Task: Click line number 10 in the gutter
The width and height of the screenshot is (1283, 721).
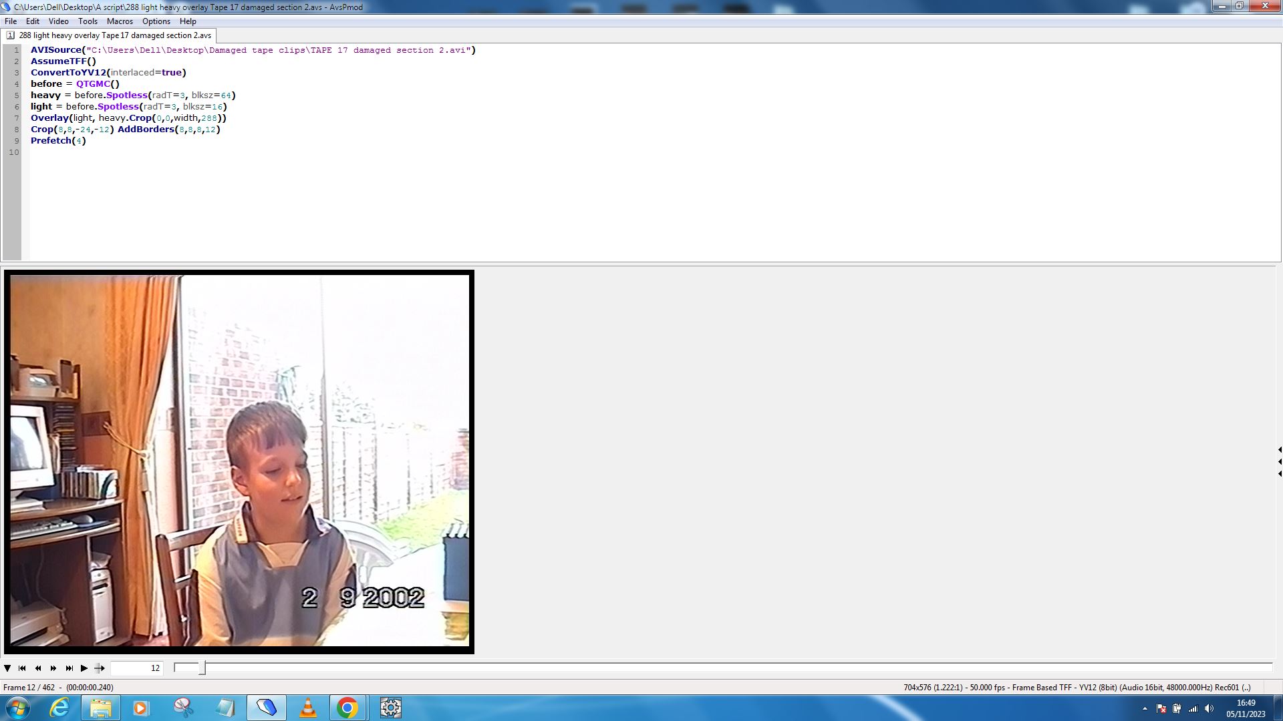Action: coord(14,152)
